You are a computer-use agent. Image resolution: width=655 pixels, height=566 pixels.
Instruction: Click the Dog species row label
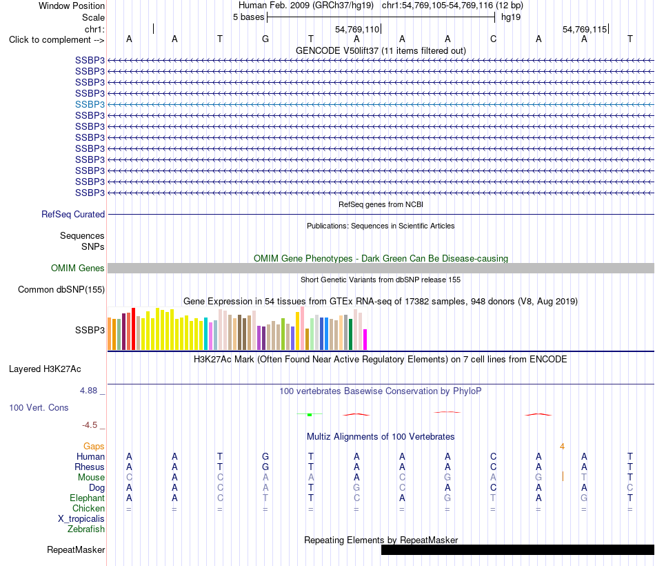97,488
